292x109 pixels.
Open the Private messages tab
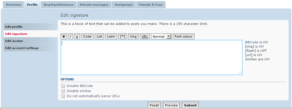(94, 5)
